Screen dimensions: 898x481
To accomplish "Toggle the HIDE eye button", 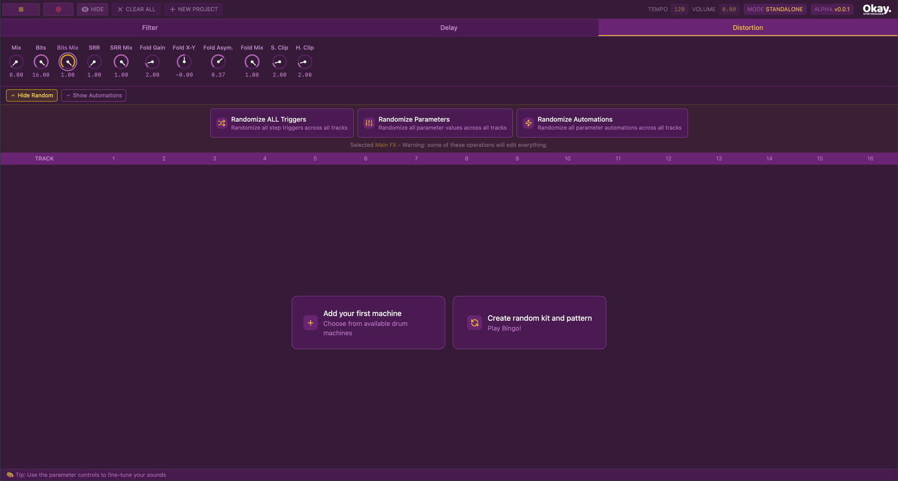I will click(x=93, y=9).
